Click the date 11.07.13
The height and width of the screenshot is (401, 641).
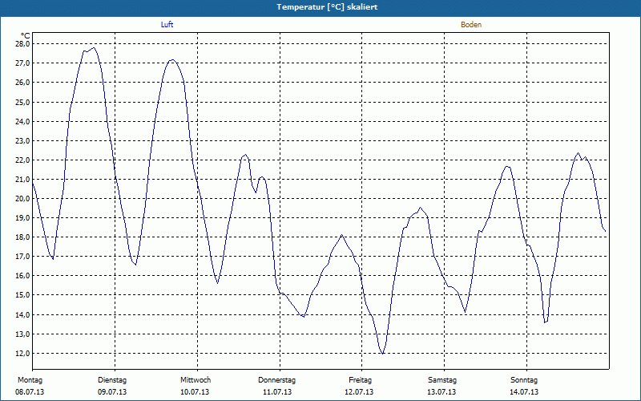277,392
